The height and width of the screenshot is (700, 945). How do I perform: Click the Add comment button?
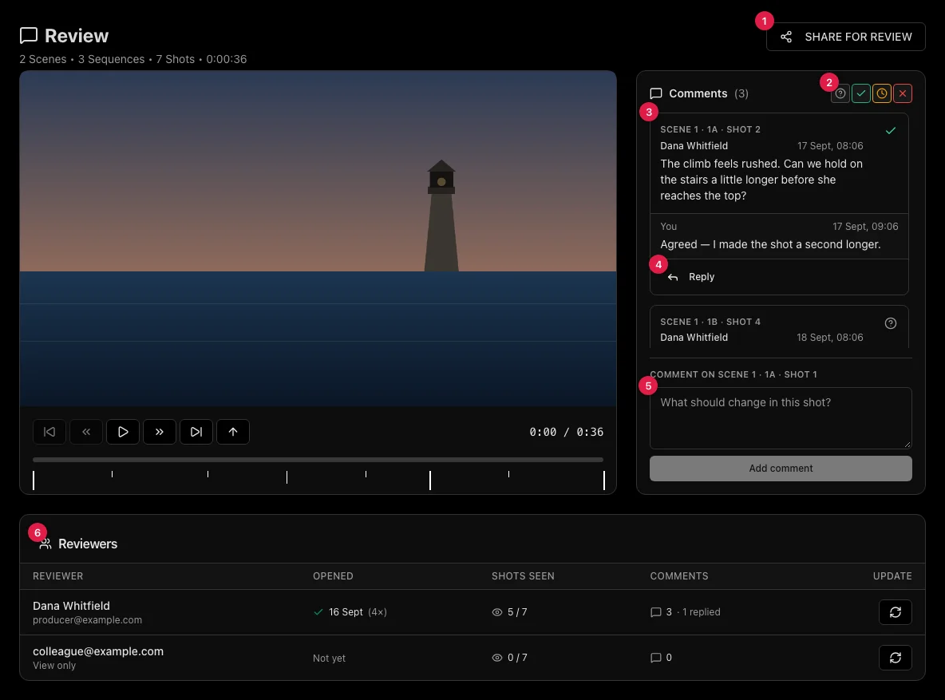click(781, 469)
